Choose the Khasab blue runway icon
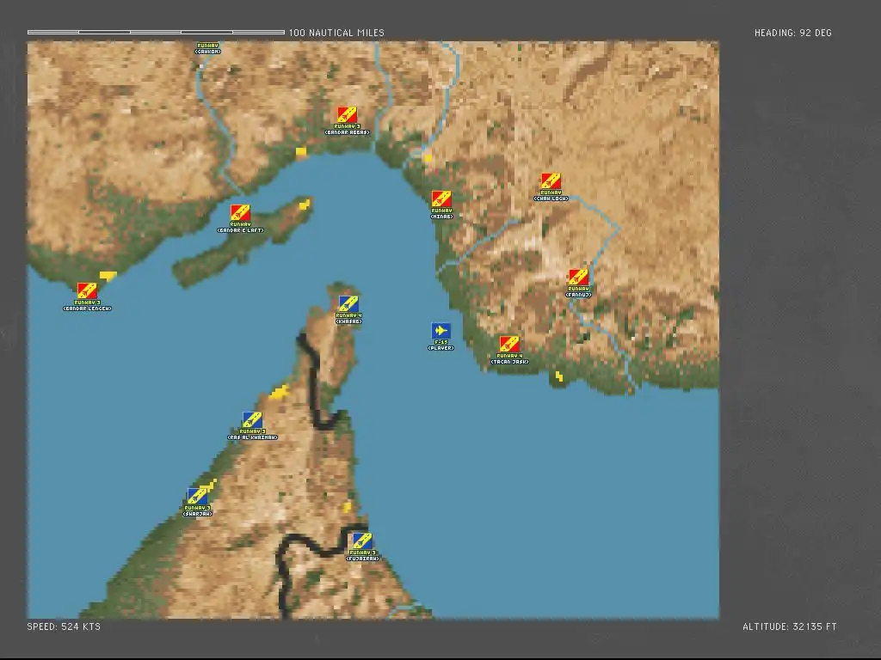This screenshot has width=881, height=660. 348,304
